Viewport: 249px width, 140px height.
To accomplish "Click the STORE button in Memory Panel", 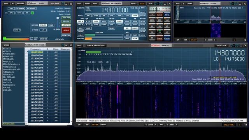I will (6, 45).
